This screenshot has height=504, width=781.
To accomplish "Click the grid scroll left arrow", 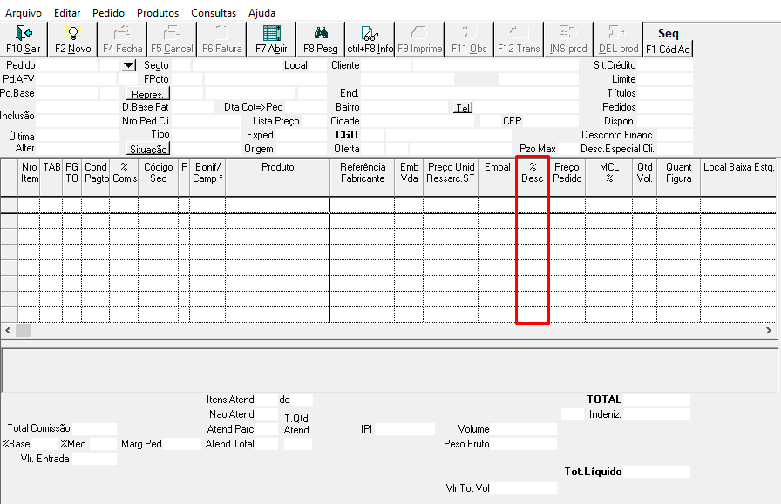I will 8,330.
